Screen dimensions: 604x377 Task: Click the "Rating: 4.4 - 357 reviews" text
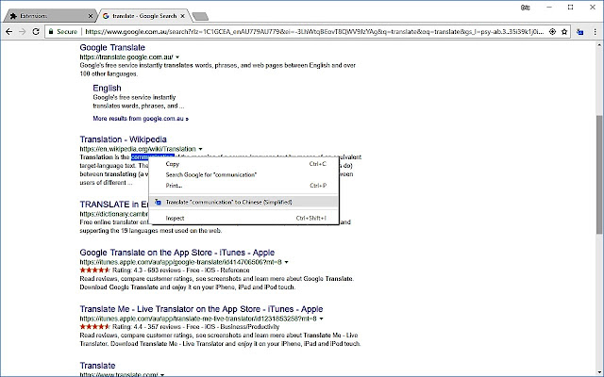[147, 327]
